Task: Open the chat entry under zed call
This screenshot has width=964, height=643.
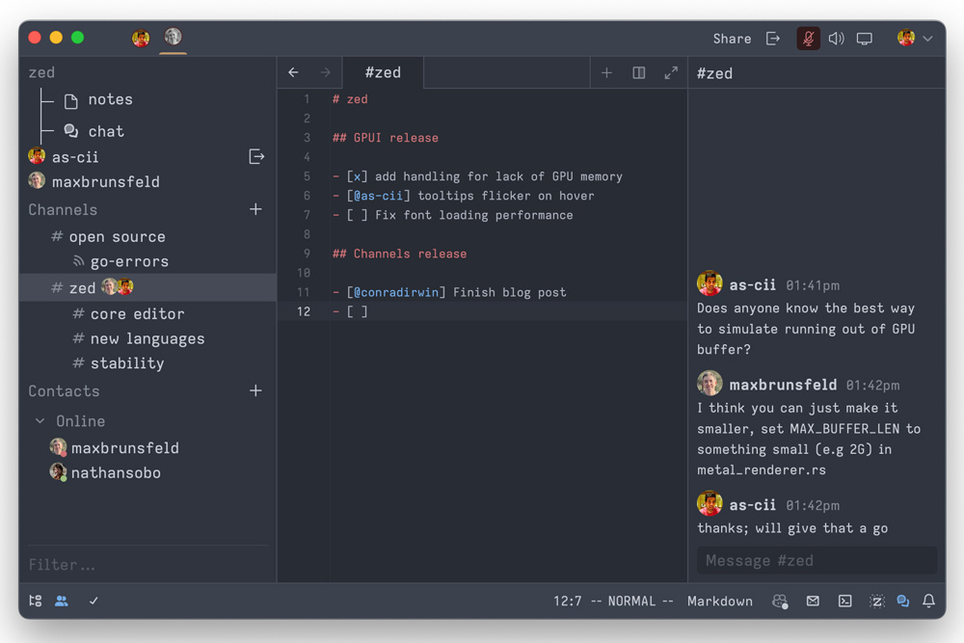Action: [x=94, y=131]
